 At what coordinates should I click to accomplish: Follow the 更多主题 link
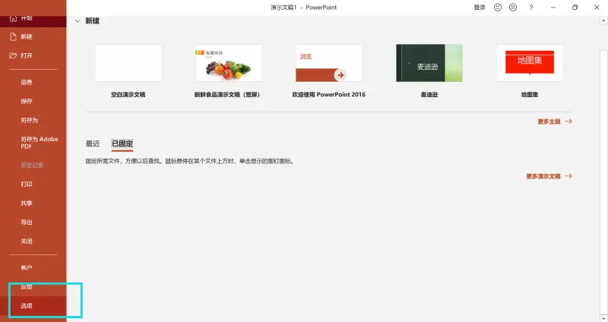point(555,122)
